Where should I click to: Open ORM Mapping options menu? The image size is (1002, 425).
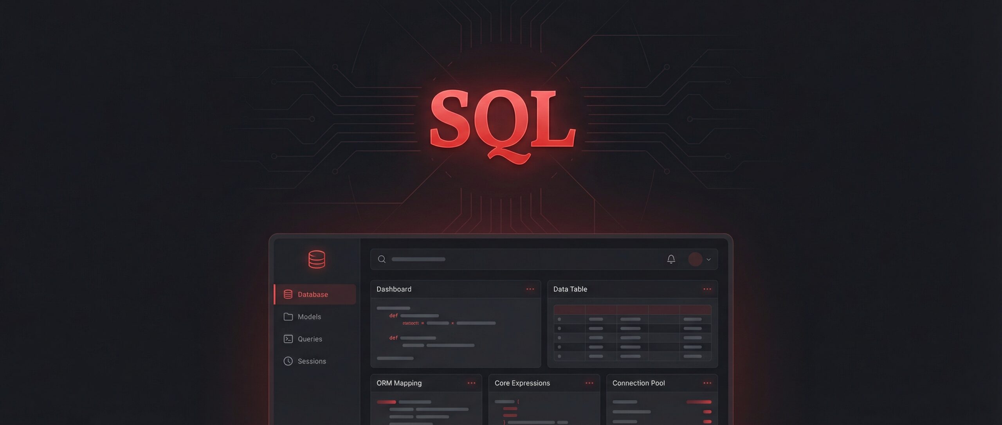tap(471, 383)
